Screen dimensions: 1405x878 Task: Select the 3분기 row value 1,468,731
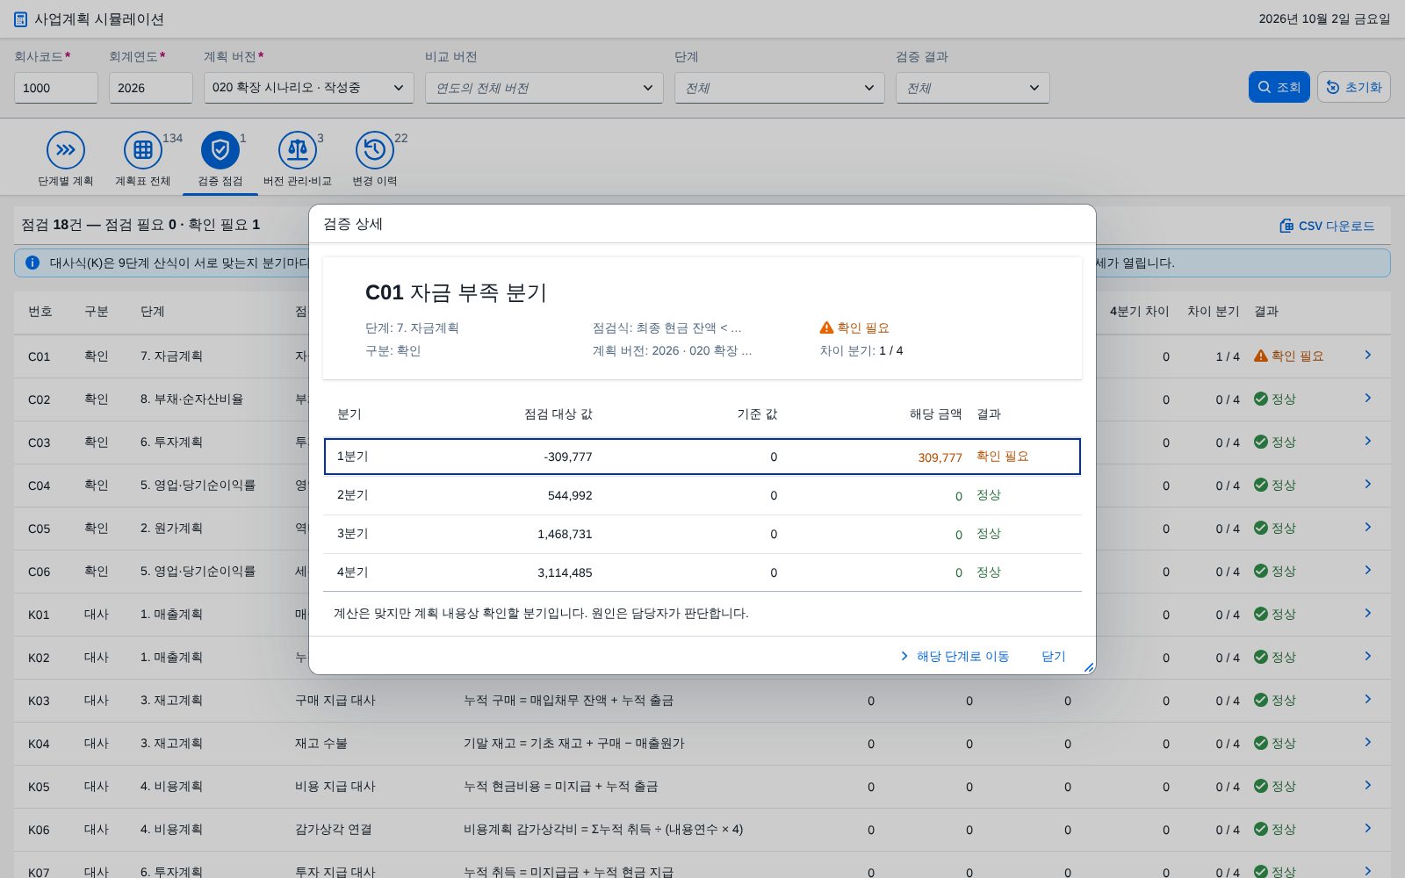point(565,534)
